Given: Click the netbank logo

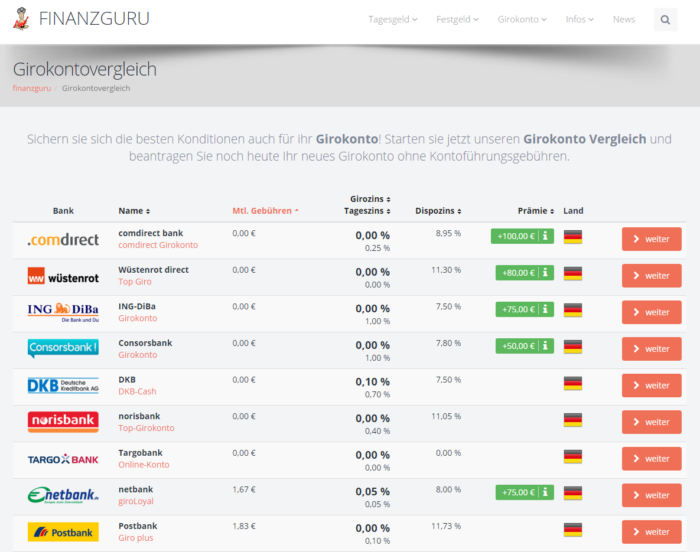Looking at the screenshot, I should tap(63, 495).
